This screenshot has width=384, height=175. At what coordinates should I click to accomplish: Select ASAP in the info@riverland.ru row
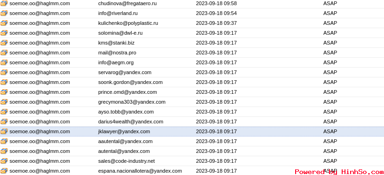[x=330, y=13]
